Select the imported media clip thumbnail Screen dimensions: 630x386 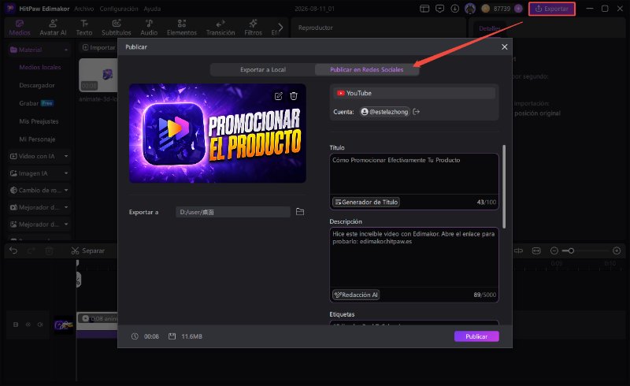pyautogui.click(x=98, y=75)
